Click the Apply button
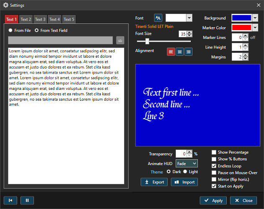This screenshot has width=264, height=209. click(x=213, y=201)
